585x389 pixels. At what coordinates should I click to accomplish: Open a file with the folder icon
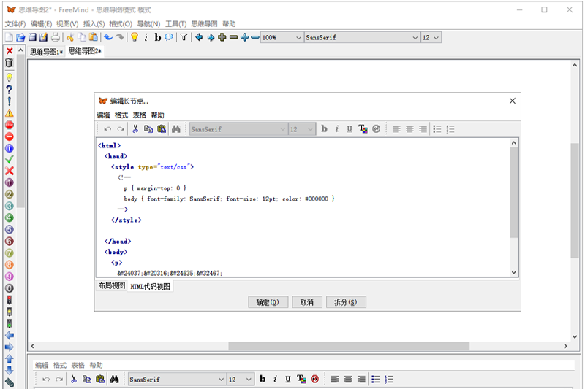coord(20,37)
